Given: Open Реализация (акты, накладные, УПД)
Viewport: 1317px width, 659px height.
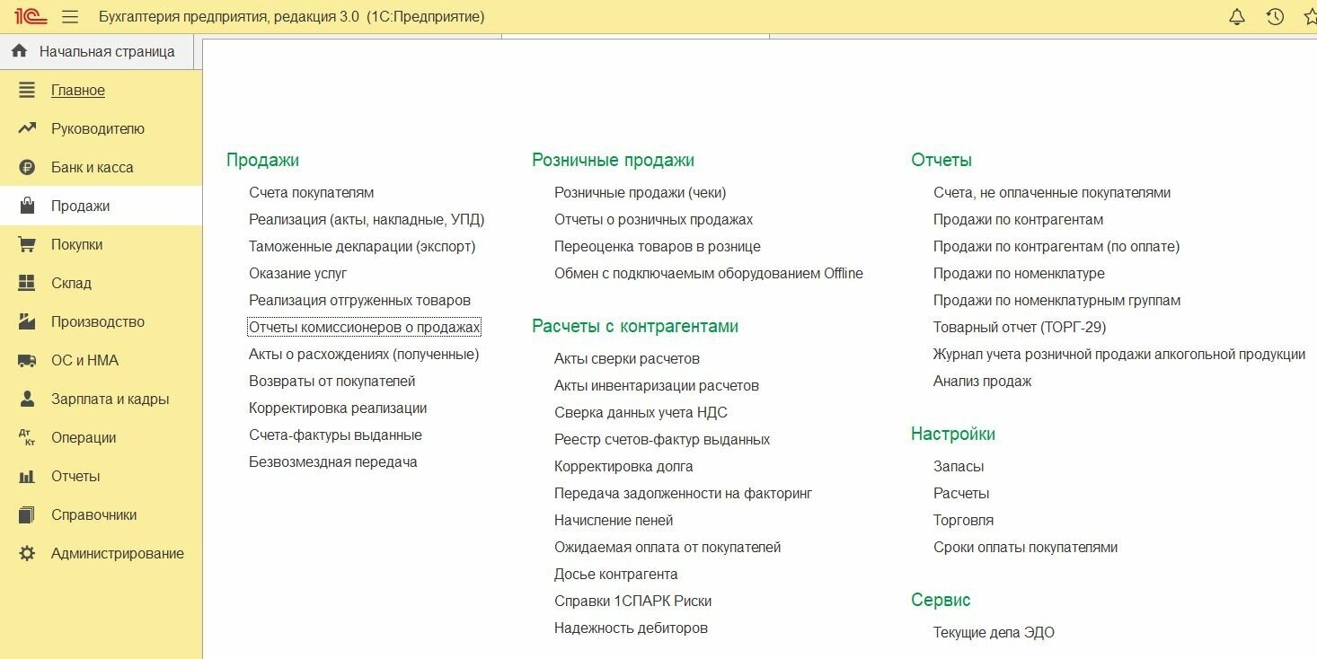Looking at the screenshot, I should click(x=367, y=219).
